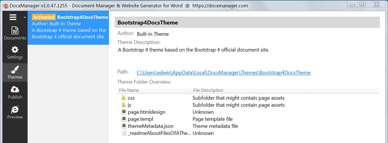Expand the small arrow beside hamburger menu
Image resolution: width=388 pixels, height=143 pixels.
(x=25, y=18)
